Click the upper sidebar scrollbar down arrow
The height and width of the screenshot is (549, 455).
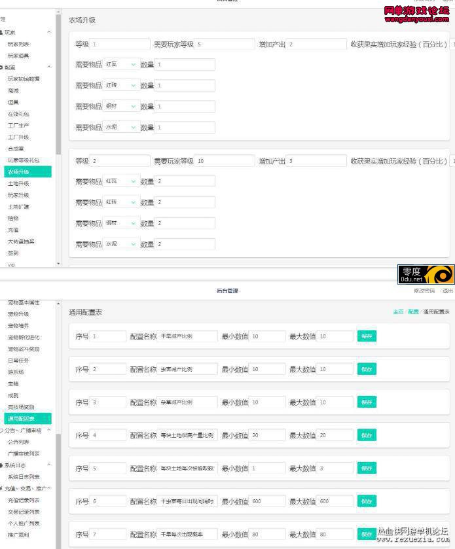(58, 263)
